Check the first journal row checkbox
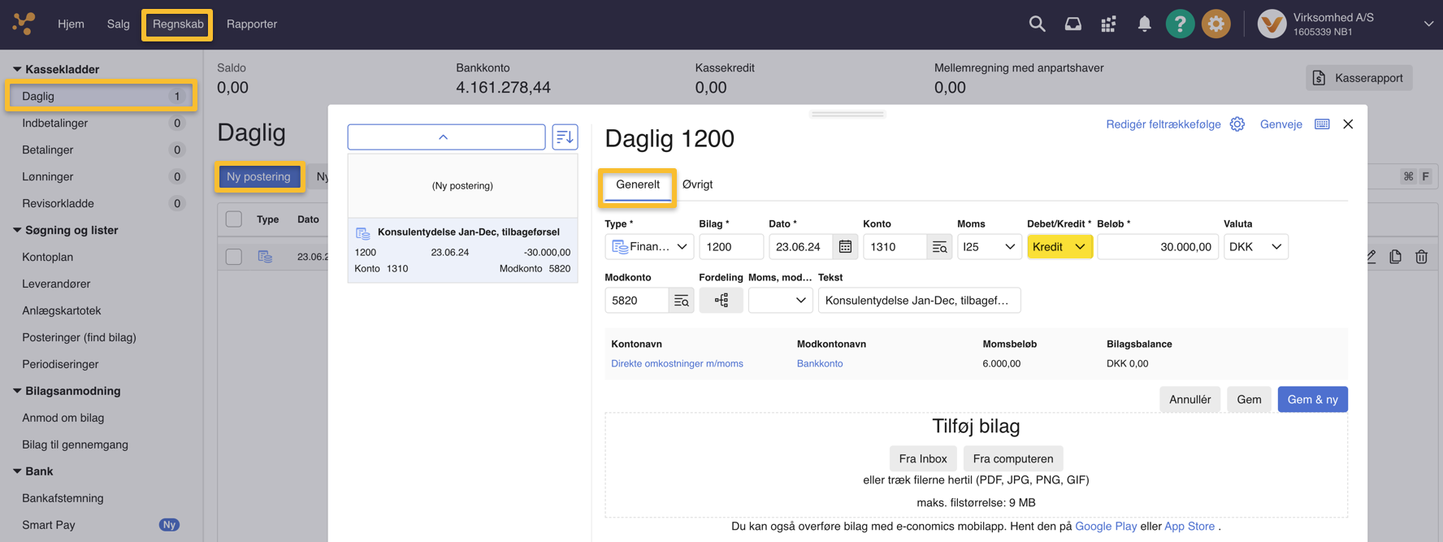Screen dimensions: 1443x542 pos(234,257)
